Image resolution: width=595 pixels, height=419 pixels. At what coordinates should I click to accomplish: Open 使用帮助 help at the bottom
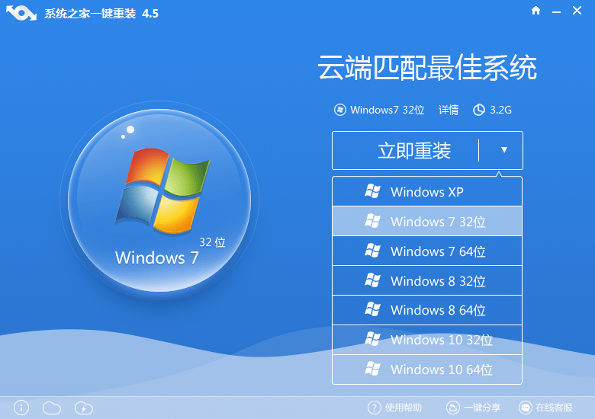click(394, 408)
